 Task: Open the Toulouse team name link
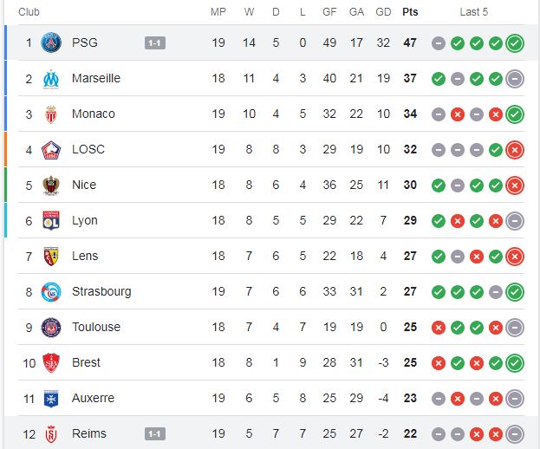pyautogui.click(x=96, y=327)
